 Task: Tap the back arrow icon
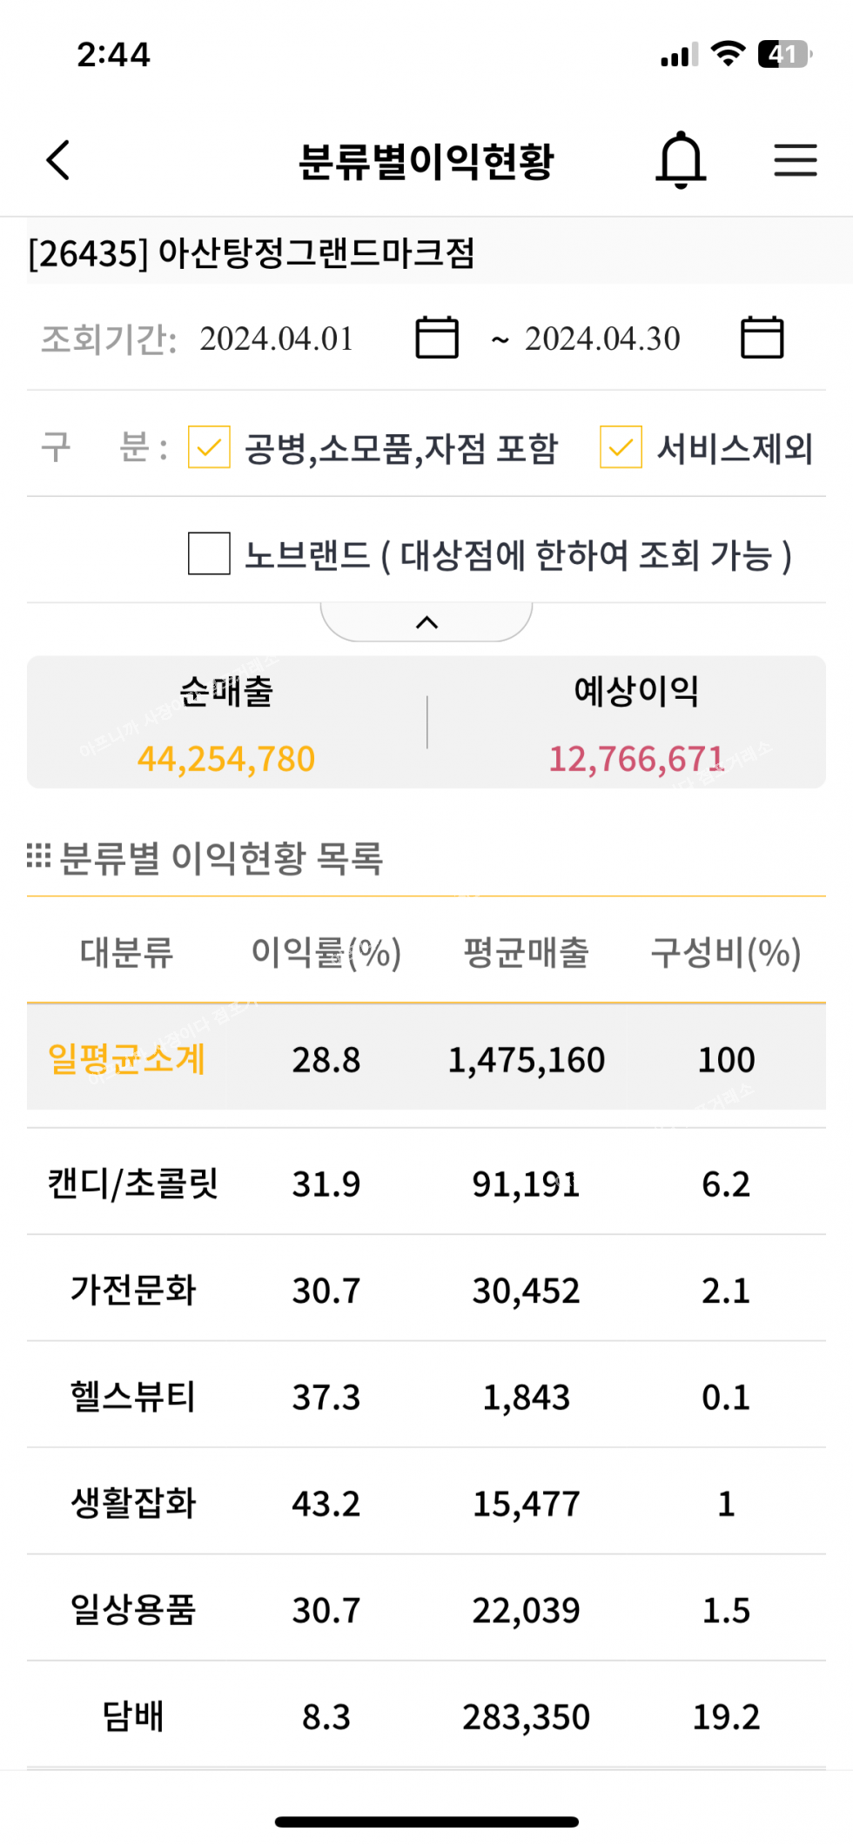[x=58, y=160]
